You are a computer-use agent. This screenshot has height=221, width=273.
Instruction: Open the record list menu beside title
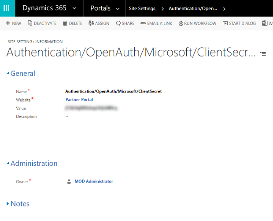[x=263, y=54]
